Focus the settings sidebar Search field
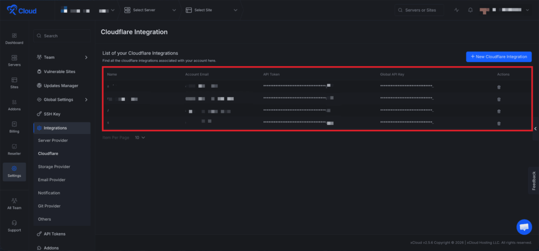The image size is (539, 251). (x=62, y=36)
